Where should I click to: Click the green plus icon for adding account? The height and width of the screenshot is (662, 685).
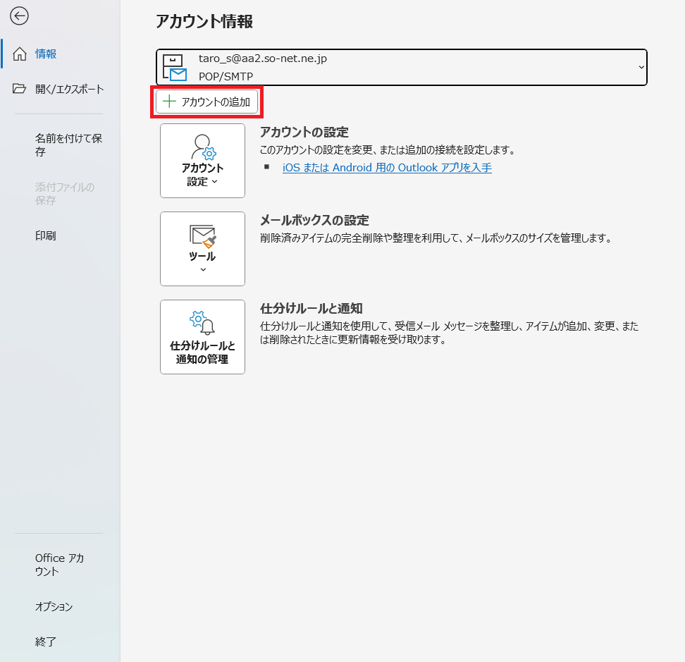coord(169,102)
